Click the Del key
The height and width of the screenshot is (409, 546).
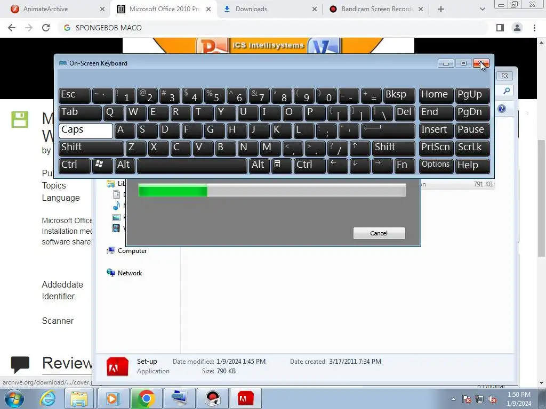(405, 113)
